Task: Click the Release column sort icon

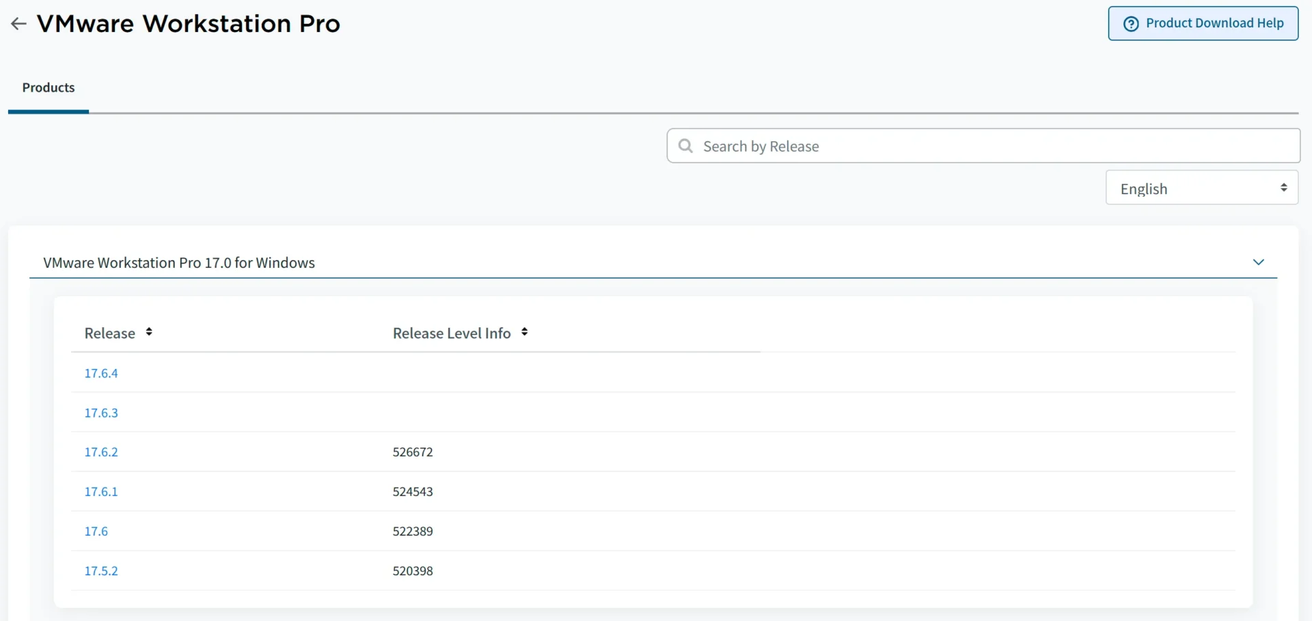Action: 149,332
